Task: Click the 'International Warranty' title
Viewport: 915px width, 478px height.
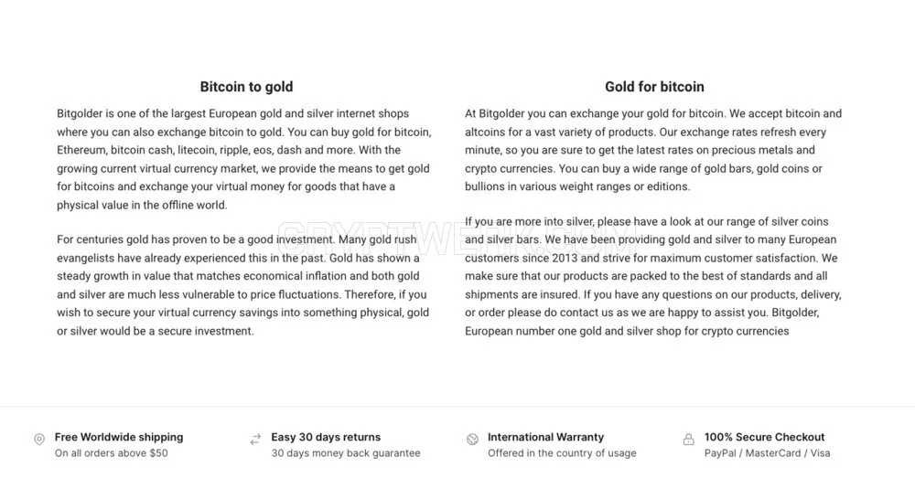Action: point(545,437)
